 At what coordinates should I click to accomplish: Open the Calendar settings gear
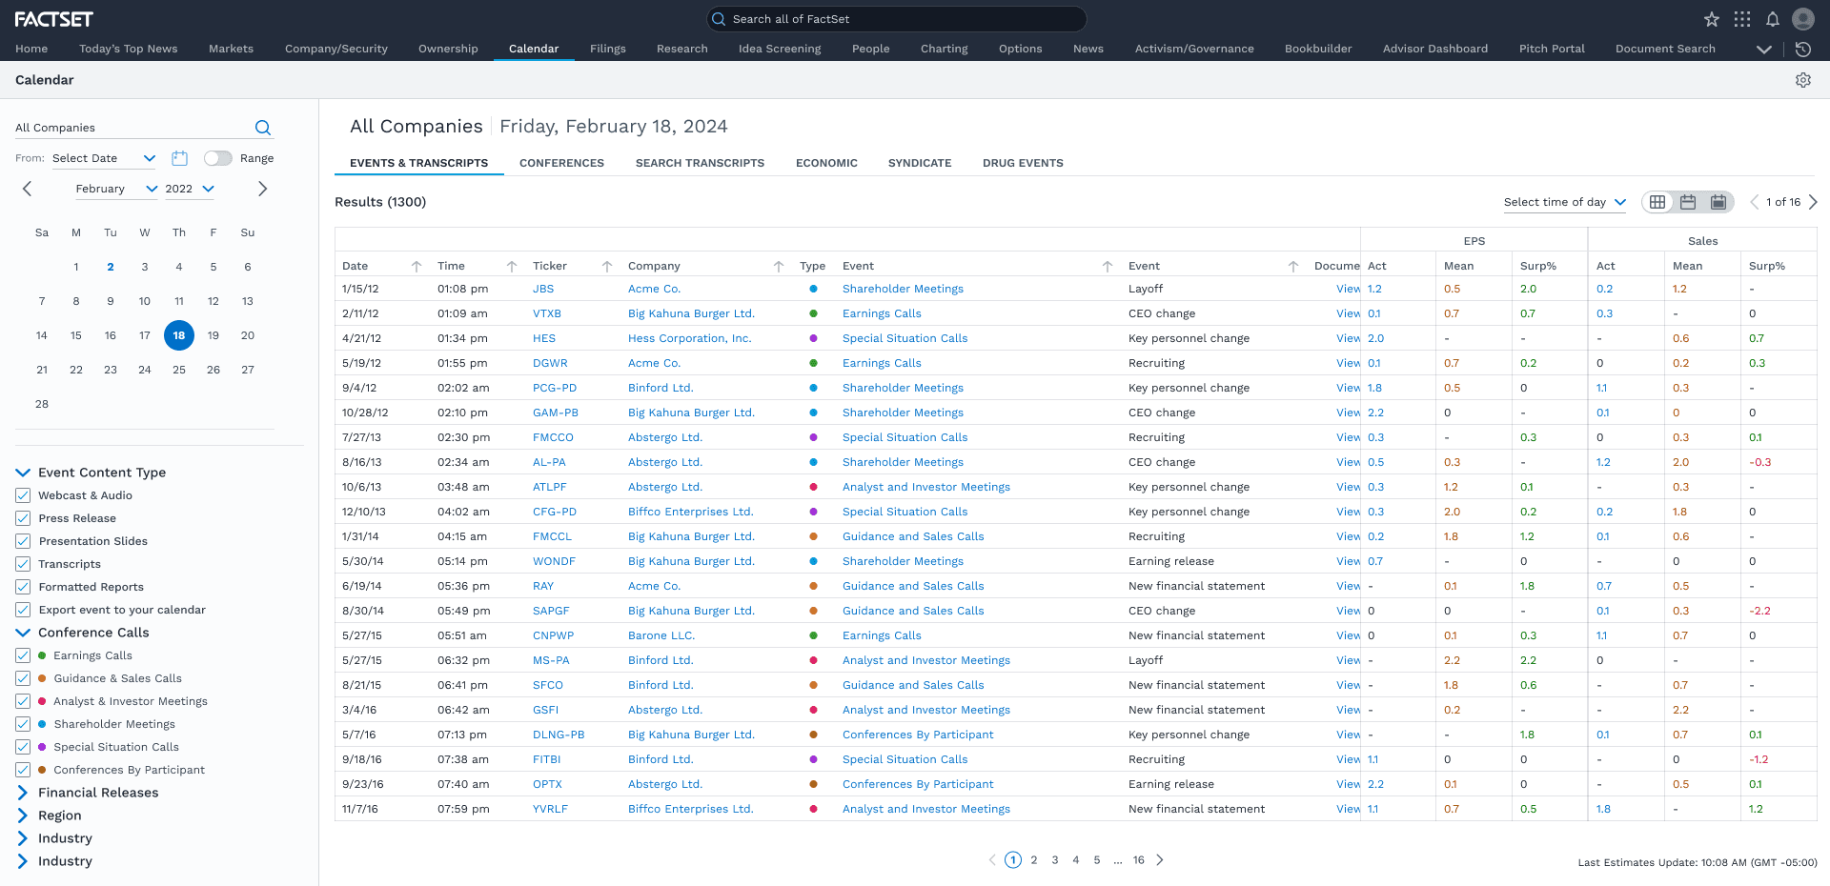tap(1803, 80)
